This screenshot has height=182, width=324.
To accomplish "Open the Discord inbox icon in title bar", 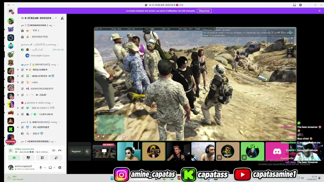I will (x=294, y=5).
